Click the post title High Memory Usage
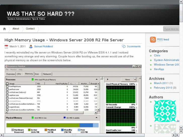Screen dimensions: 183x137 tap(64, 40)
